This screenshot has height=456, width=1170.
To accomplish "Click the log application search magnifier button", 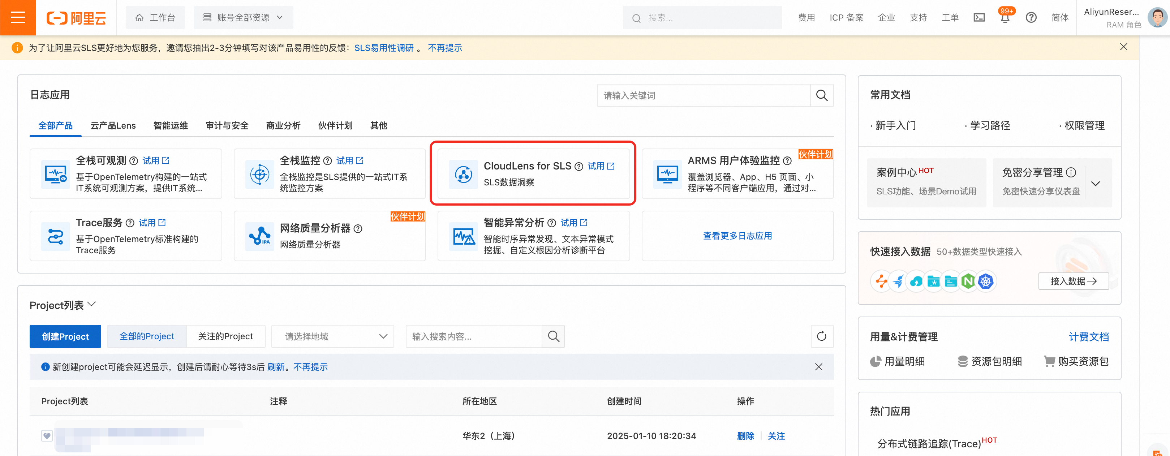I will coord(822,95).
